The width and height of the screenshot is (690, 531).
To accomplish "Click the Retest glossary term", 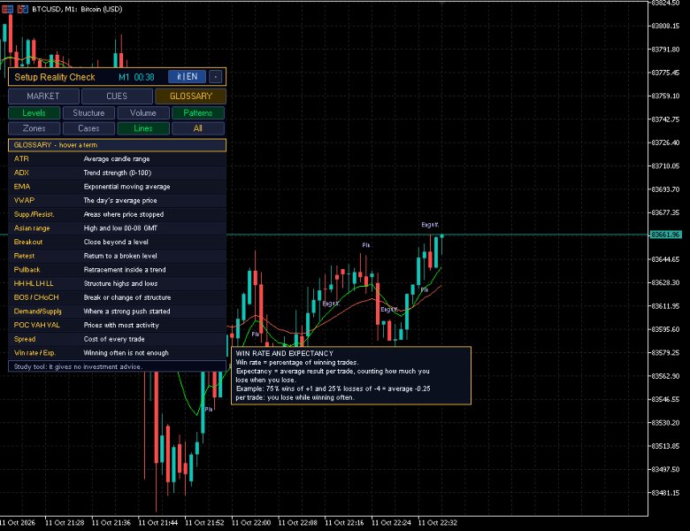I will 24,256.
